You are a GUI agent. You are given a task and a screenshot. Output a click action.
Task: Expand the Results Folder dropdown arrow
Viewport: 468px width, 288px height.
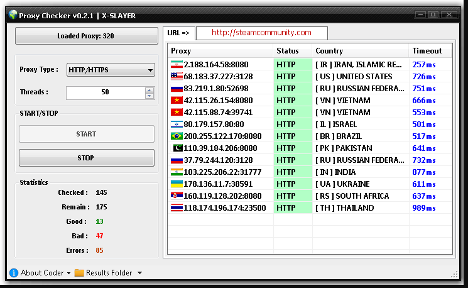tap(139, 273)
